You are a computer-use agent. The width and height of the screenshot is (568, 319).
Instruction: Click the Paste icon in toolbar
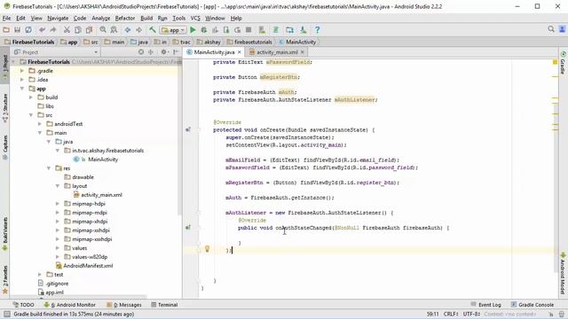tap(89, 30)
